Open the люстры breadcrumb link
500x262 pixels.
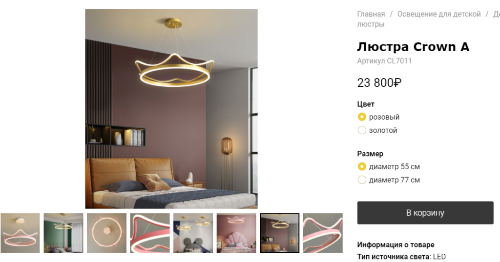tap(371, 24)
